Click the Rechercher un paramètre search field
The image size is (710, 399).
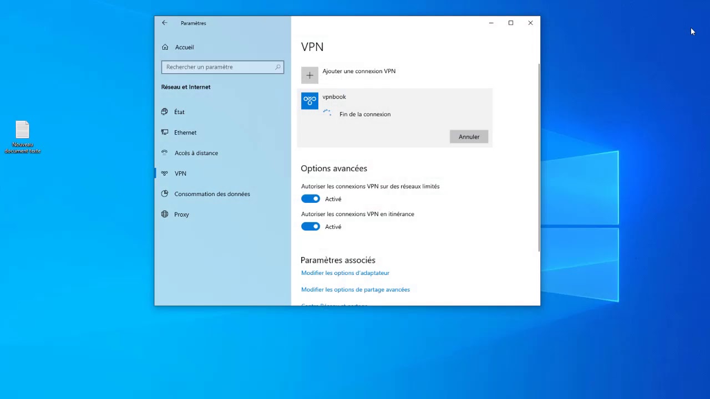219,67
